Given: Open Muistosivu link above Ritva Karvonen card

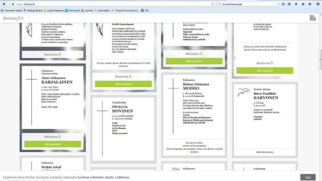Looking at the screenshot, I should 265,63.
